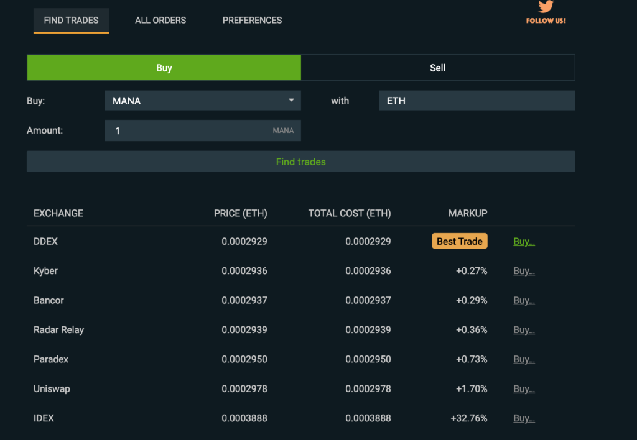Select the DDEX exchange name
637x440 pixels.
click(45, 242)
